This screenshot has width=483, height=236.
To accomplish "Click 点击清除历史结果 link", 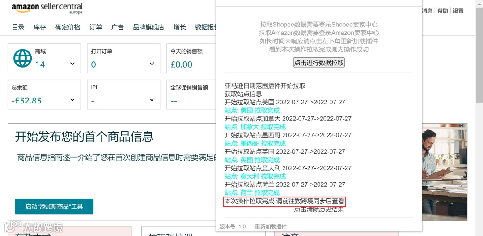I will click(319, 210).
